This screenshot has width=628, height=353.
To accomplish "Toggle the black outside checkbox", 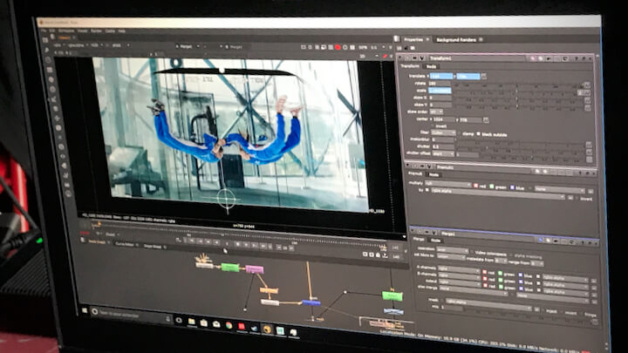I will pyautogui.click(x=478, y=133).
